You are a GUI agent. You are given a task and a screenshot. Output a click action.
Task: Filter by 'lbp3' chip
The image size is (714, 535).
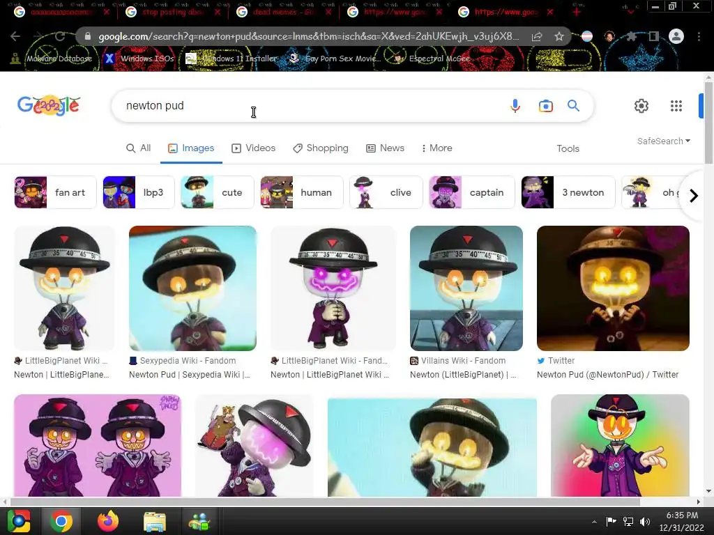139,192
